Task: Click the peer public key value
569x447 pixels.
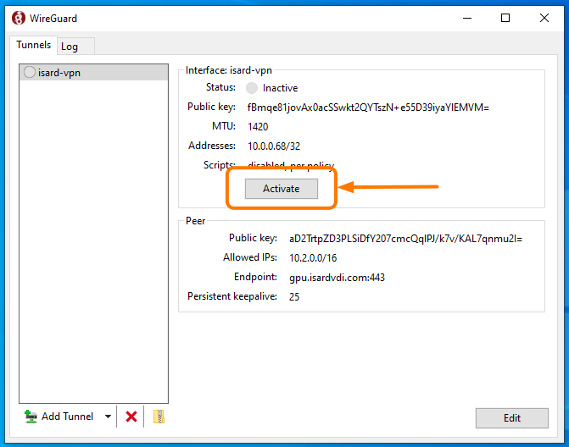Action: [405, 239]
